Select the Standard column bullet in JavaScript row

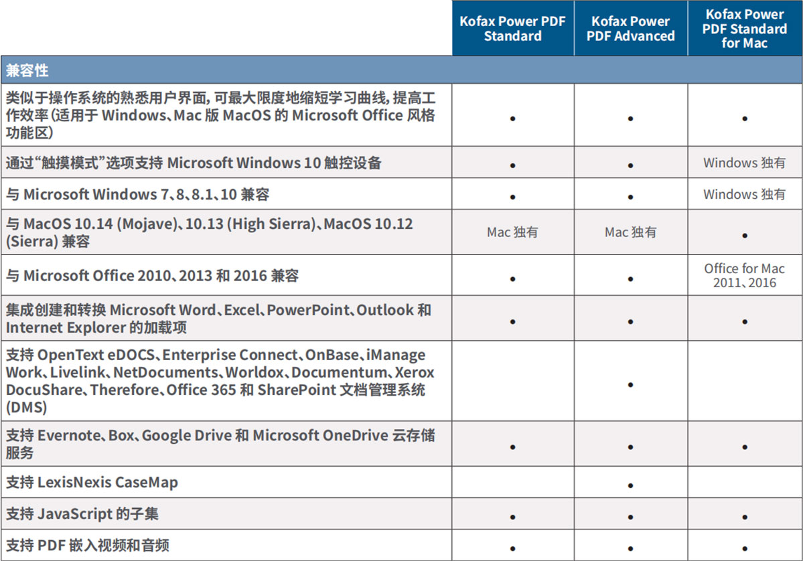[512, 517]
